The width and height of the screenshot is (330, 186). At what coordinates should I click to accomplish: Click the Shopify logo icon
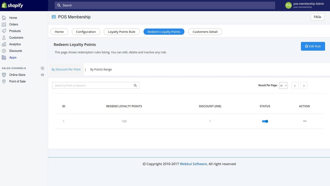click(x=4, y=5)
